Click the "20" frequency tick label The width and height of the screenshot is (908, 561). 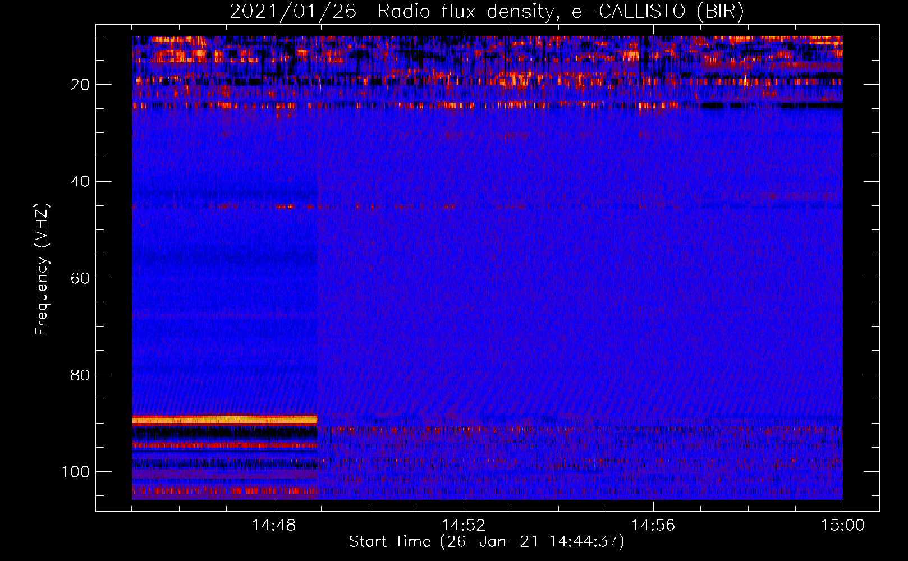click(80, 85)
